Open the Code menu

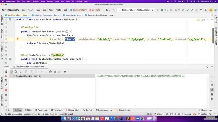coord(43,1)
